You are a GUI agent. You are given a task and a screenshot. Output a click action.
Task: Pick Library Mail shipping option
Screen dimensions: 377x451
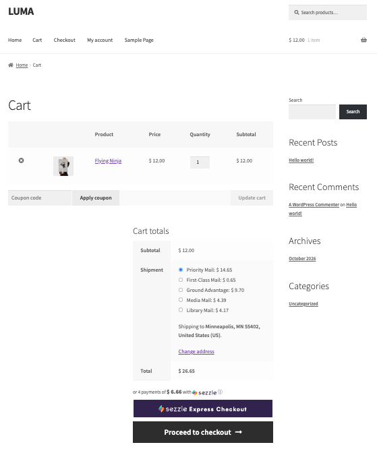point(181,310)
